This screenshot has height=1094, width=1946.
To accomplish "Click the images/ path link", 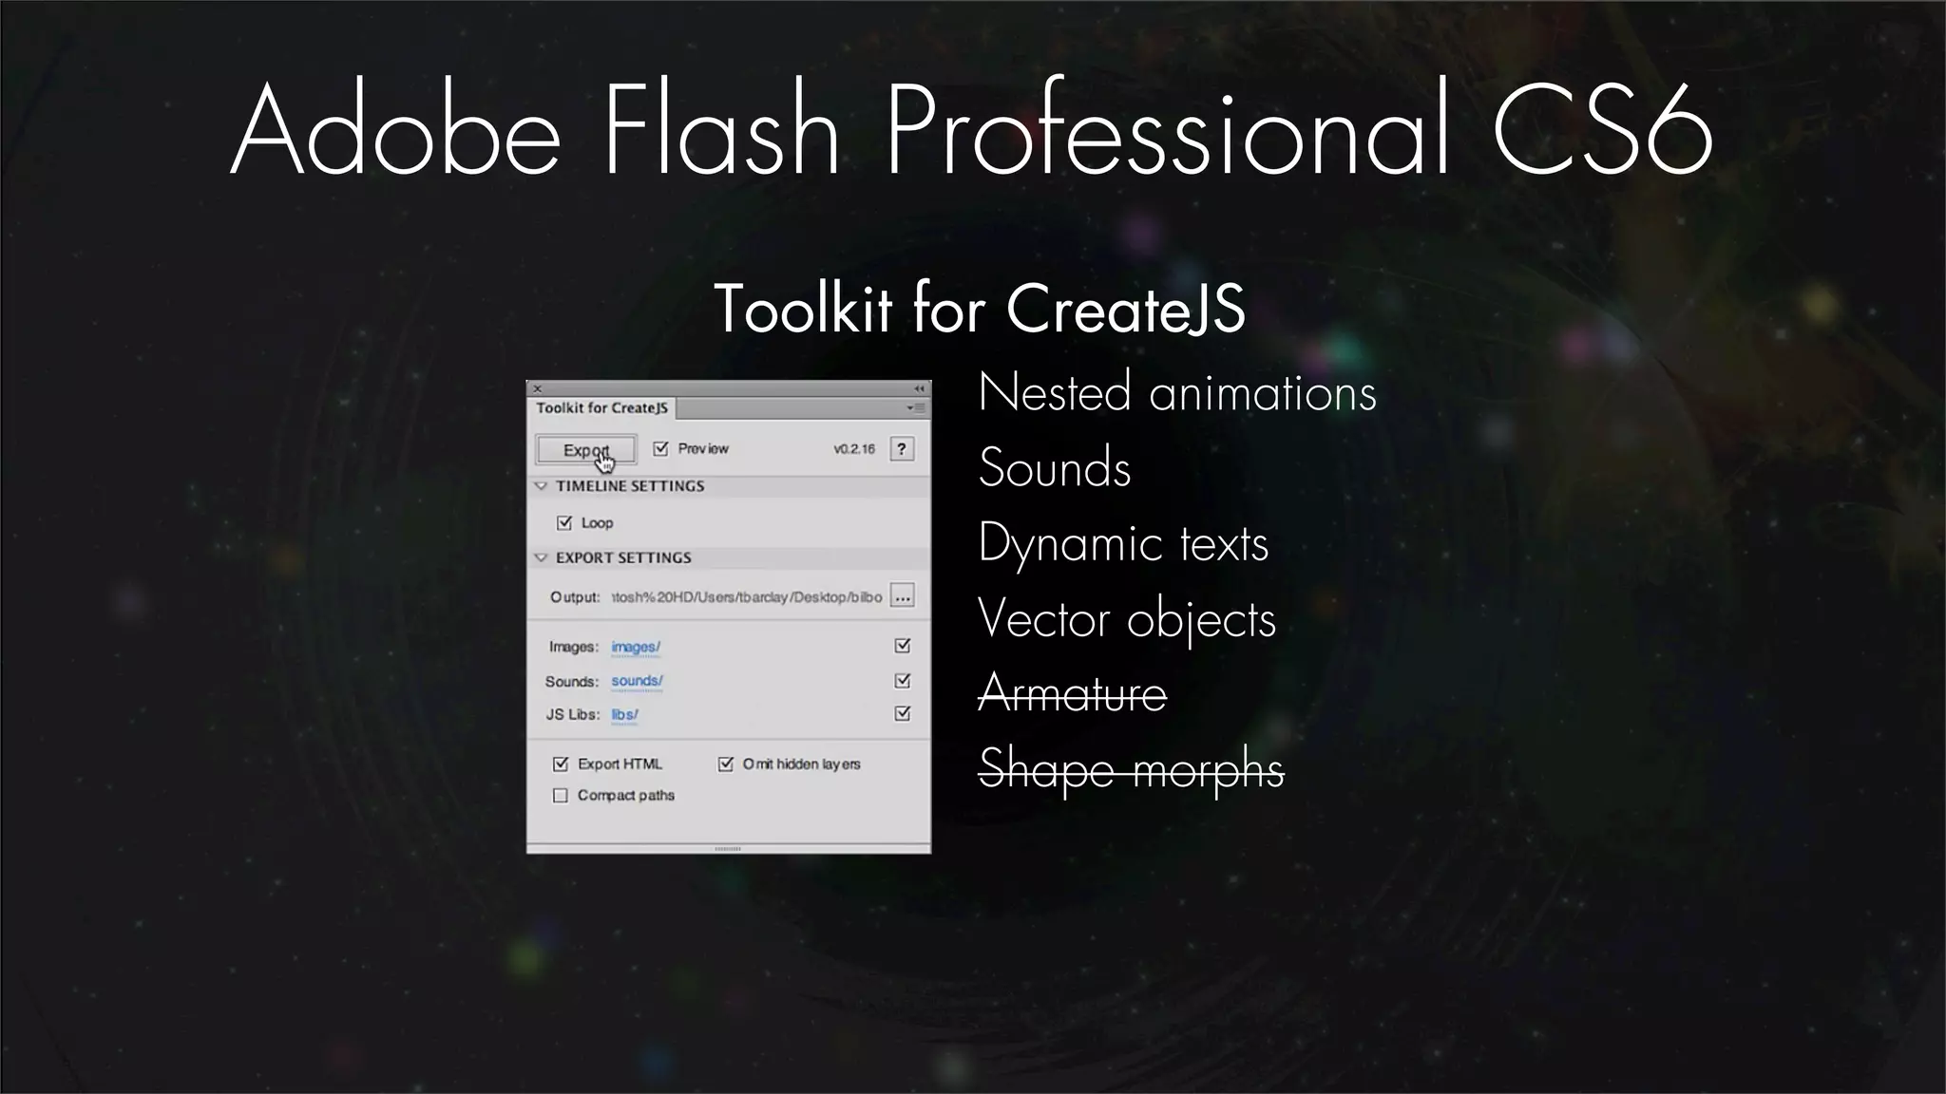I will (636, 647).
